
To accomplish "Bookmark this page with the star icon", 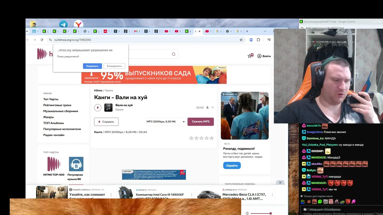I will pyautogui.click(x=241, y=40).
